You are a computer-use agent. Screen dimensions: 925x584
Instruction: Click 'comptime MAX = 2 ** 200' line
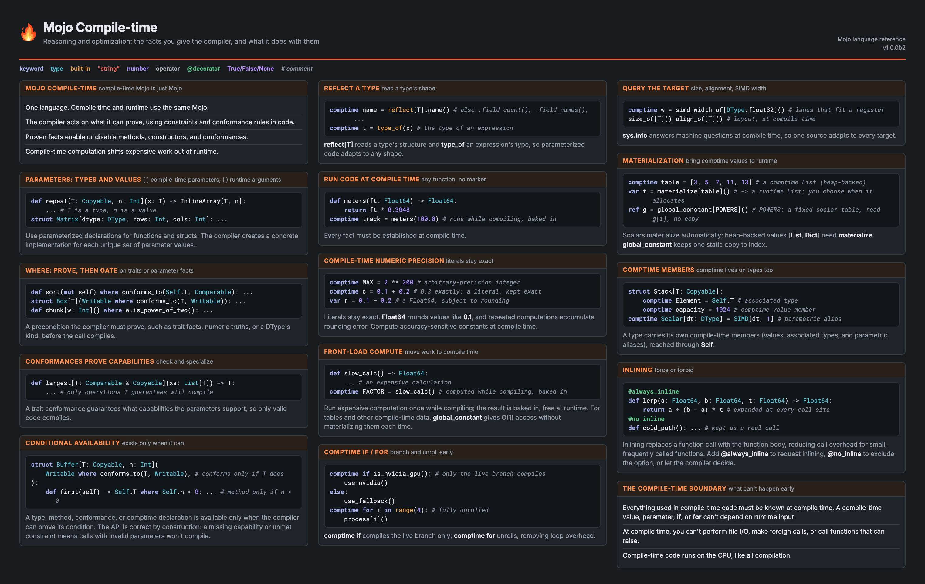point(425,282)
